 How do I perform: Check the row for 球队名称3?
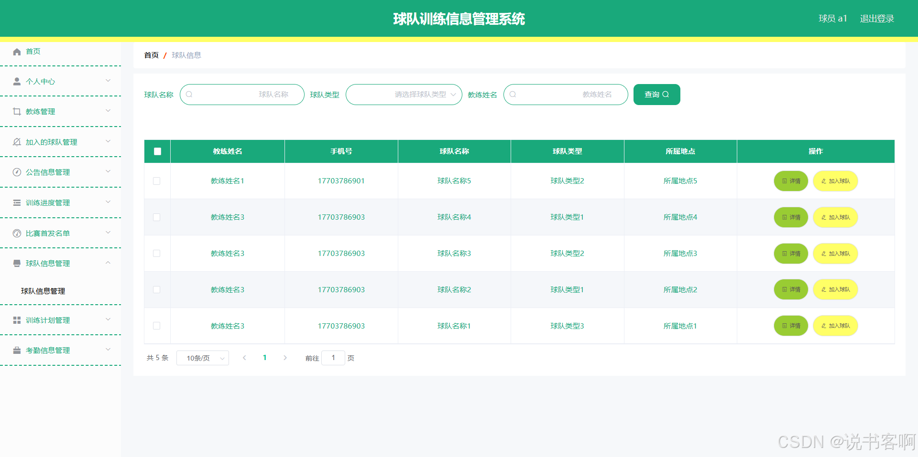pyautogui.click(x=156, y=254)
